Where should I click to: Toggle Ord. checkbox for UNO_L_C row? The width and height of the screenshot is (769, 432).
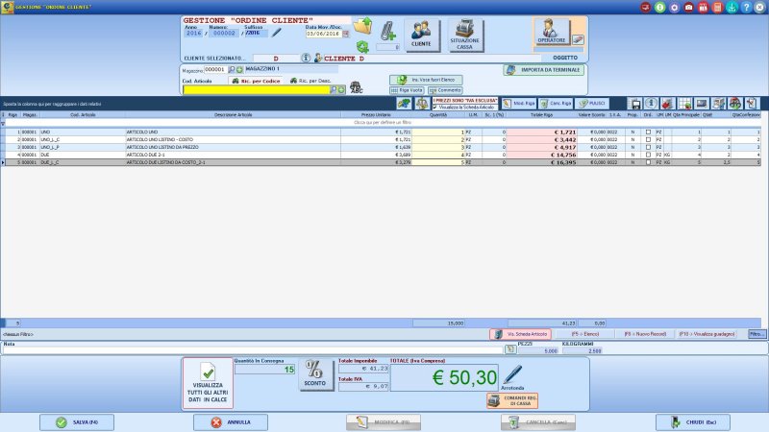click(648, 139)
